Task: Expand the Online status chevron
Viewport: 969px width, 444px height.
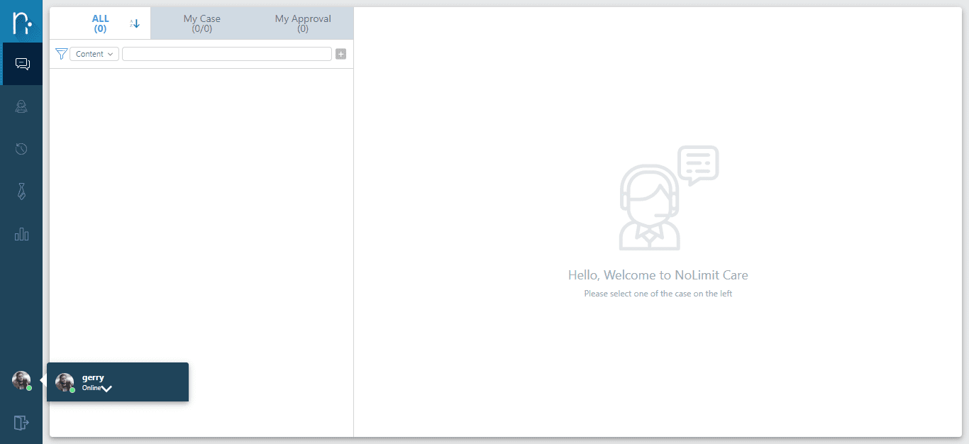Action: pos(106,389)
